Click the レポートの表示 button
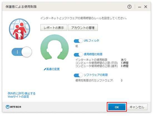153x116 pixels. (x=54, y=28)
